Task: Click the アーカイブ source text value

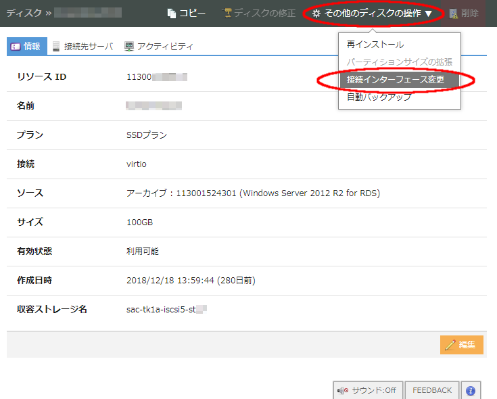Action: click(253, 193)
